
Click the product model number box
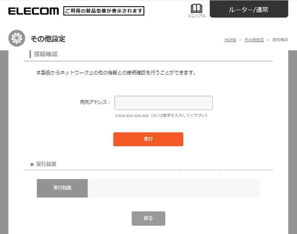(x=104, y=11)
